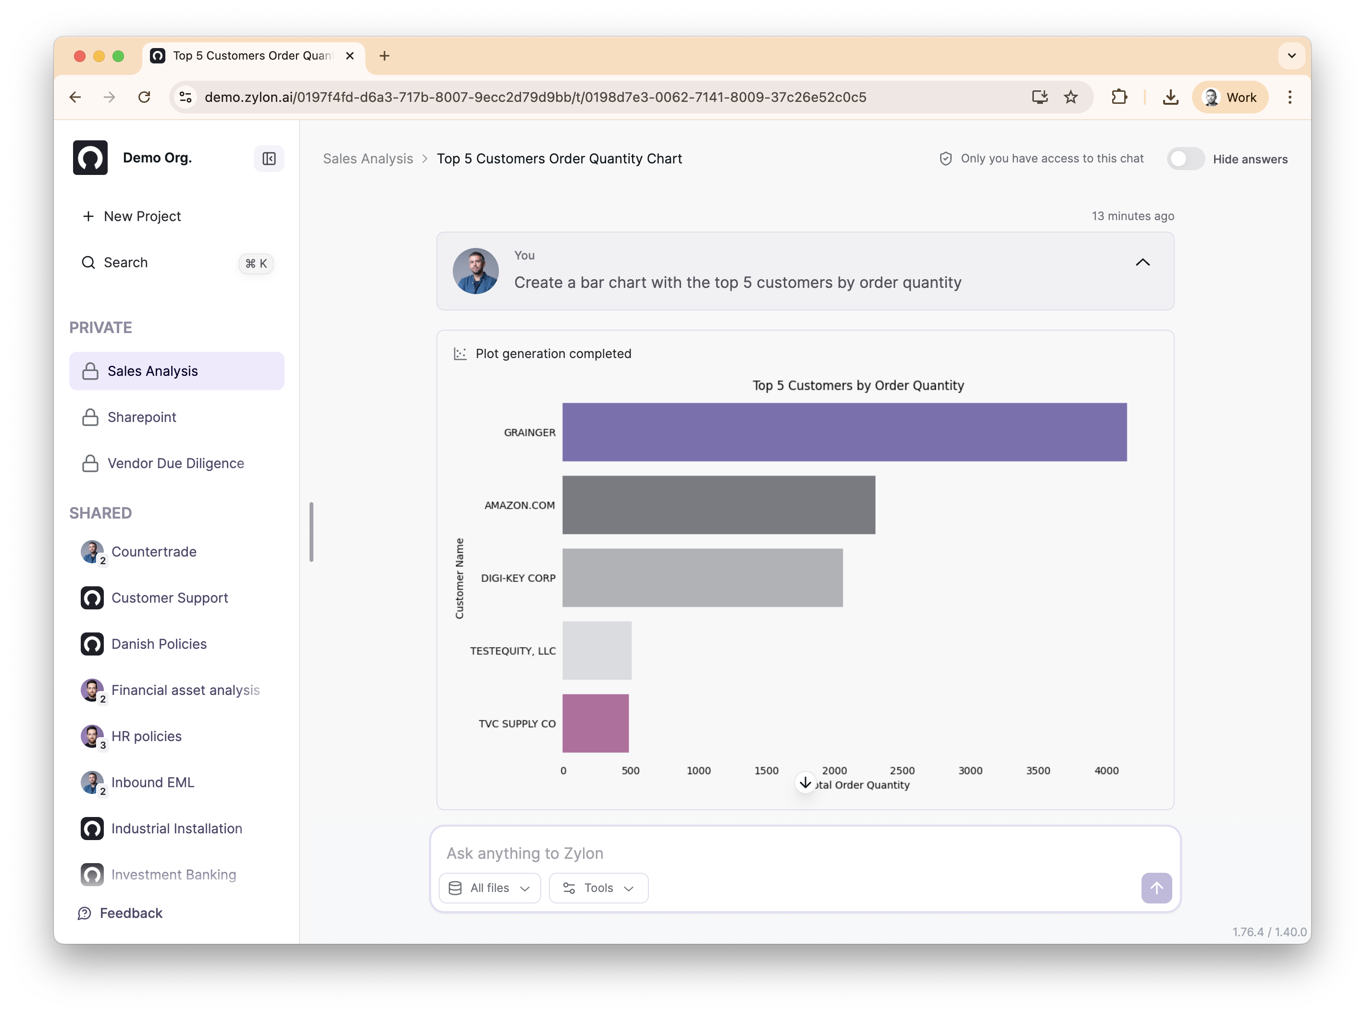The width and height of the screenshot is (1365, 1015).
Task: Click the scroll-down arrow in chat
Action: (805, 783)
